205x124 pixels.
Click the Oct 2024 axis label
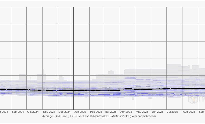[33, 112]
